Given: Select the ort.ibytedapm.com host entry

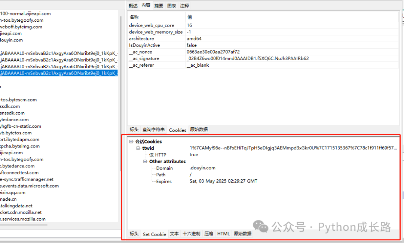Looking at the screenshot, I should coord(19,140).
